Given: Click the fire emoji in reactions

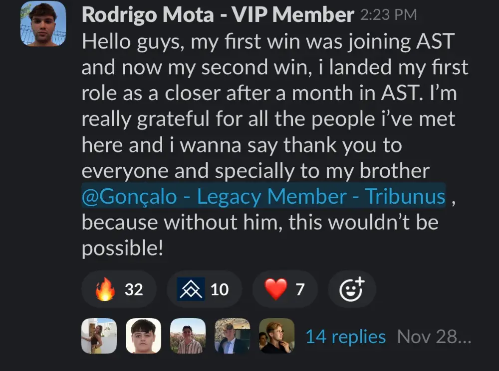Looking at the screenshot, I should (x=105, y=289).
